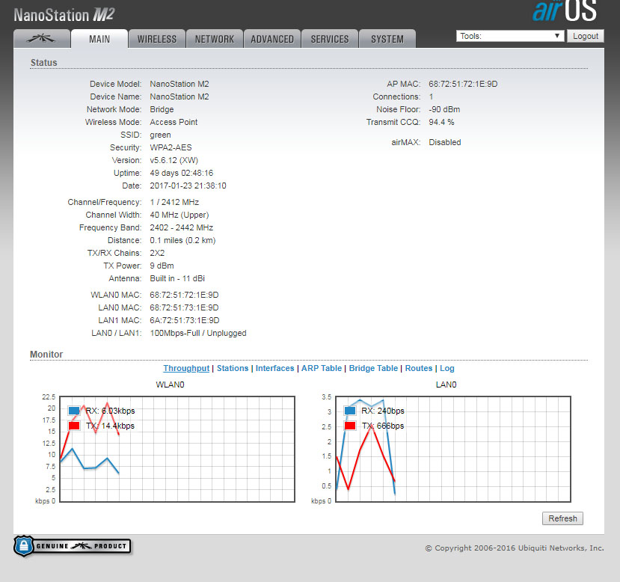The width and height of the screenshot is (620, 582).
Task: Click the Uptime value 49 days 02:48:16
Action: tap(182, 173)
